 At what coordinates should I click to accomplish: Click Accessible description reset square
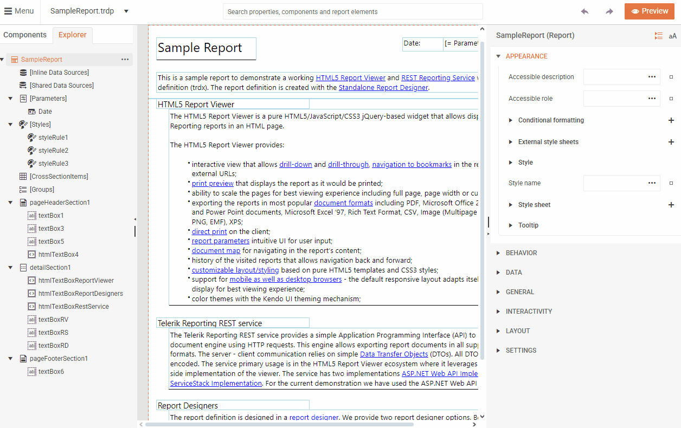(x=671, y=77)
